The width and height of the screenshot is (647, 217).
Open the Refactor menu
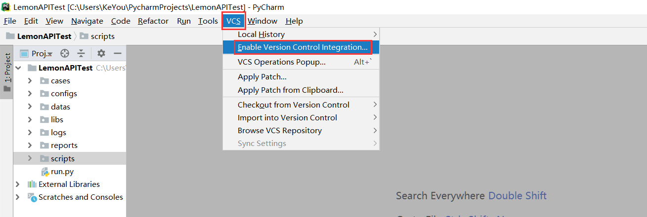[x=153, y=21]
